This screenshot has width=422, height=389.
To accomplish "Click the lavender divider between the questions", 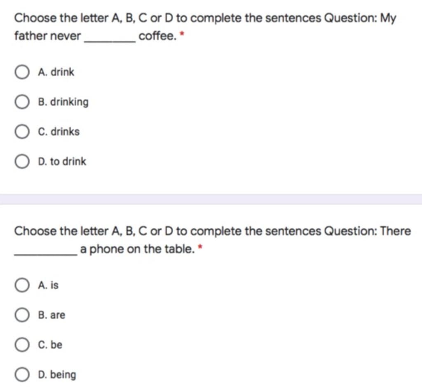I will click(x=211, y=199).
